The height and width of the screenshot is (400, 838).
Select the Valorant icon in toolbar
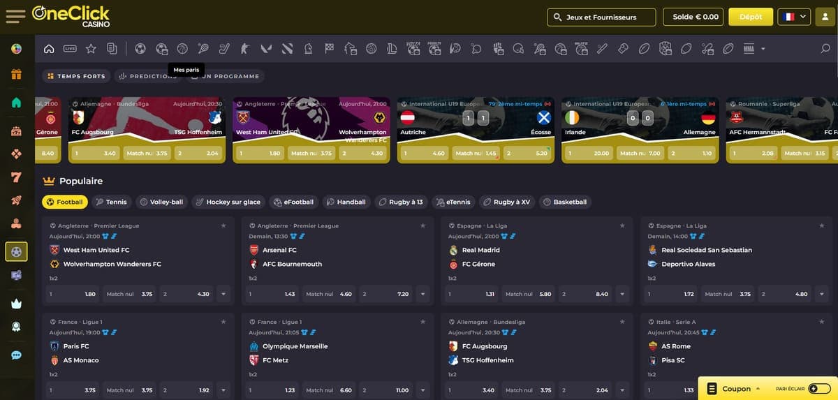(x=266, y=49)
